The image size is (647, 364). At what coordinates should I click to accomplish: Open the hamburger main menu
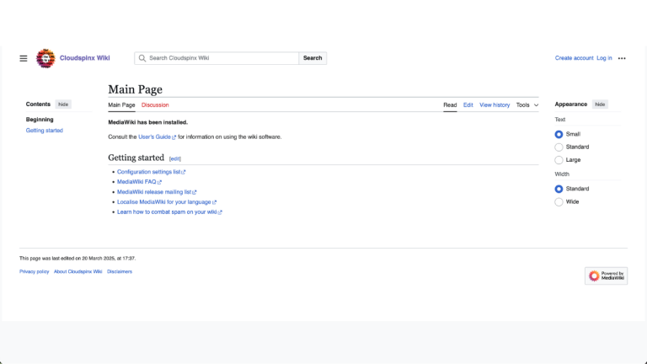(24, 58)
